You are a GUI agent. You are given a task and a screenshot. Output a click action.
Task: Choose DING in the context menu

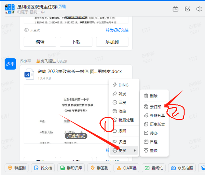tap(124, 85)
